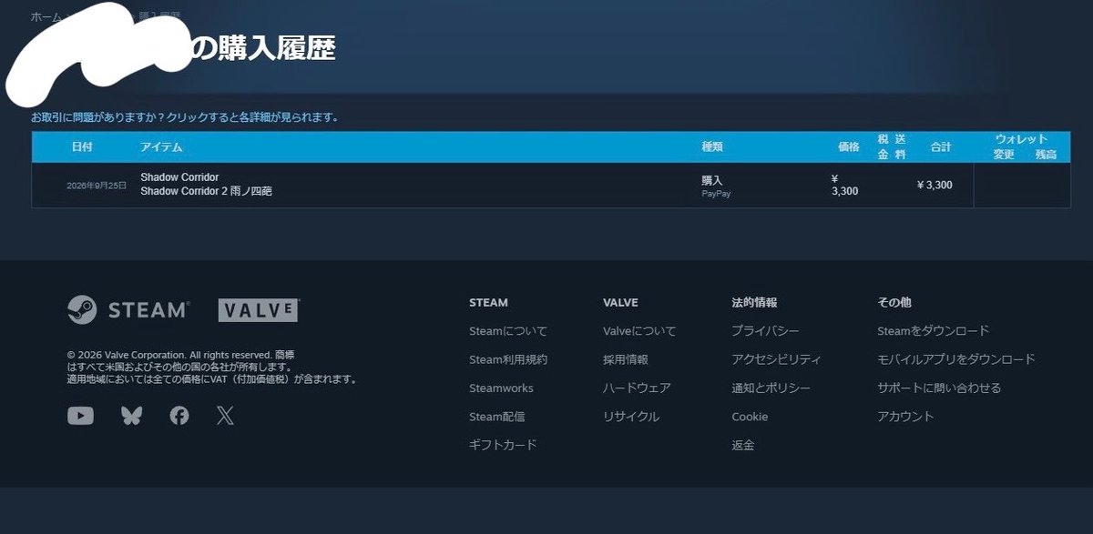Open Shadow Corridor purchase row
Image resolution: width=1093 pixels, height=534 pixels.
pos(551,185)
